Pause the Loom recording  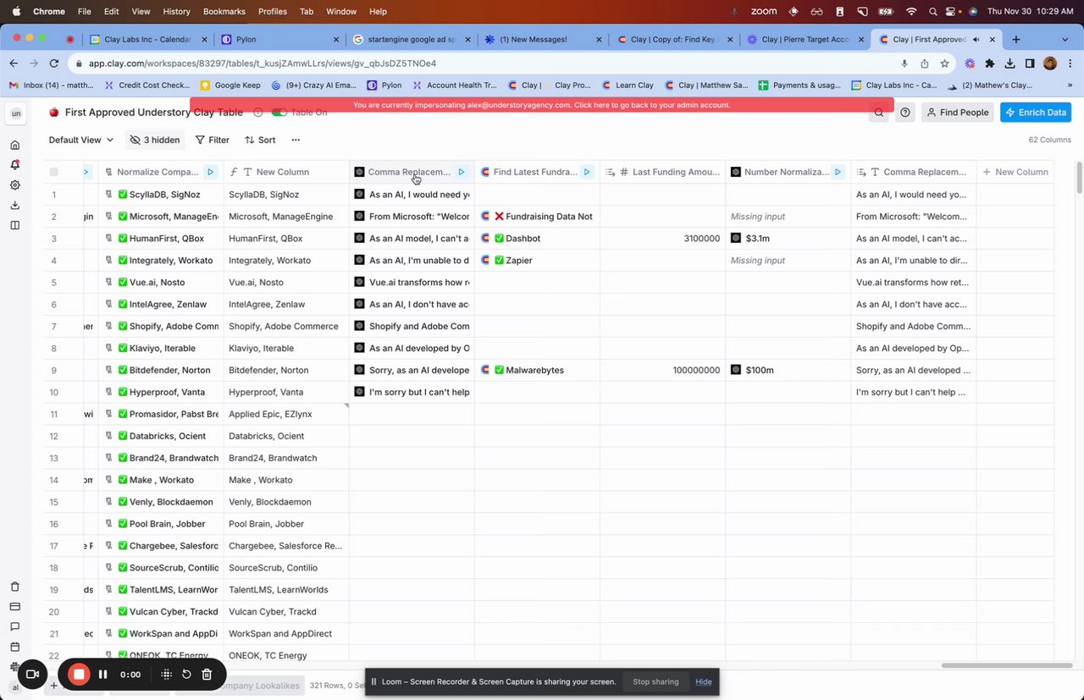[102, 675]
